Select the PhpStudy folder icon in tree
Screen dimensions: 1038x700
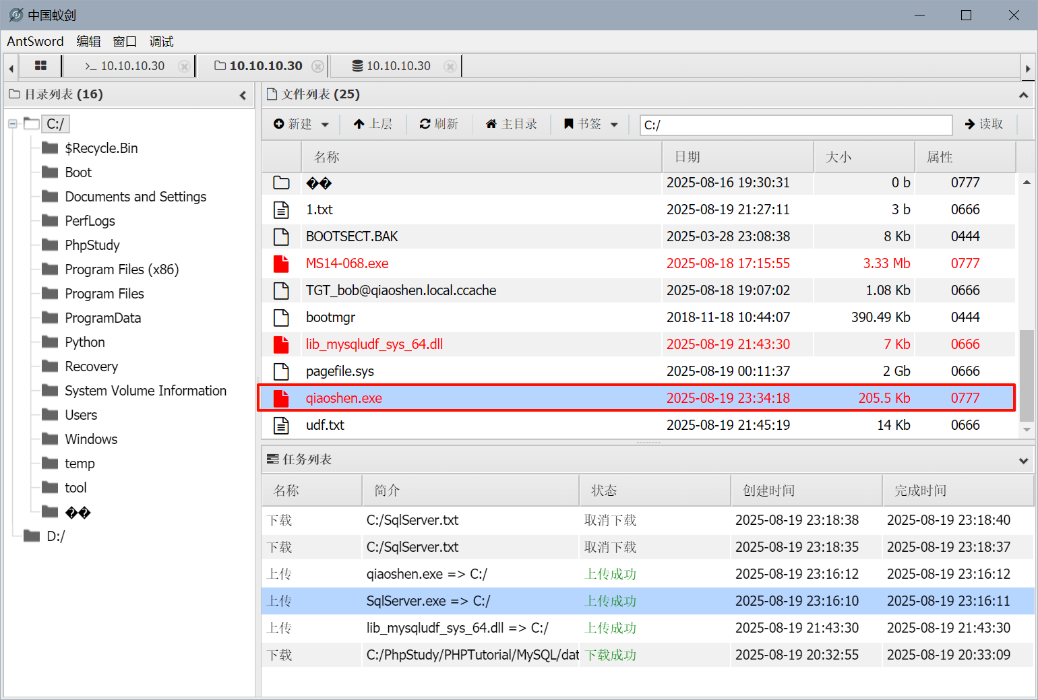tap(50, 245)
